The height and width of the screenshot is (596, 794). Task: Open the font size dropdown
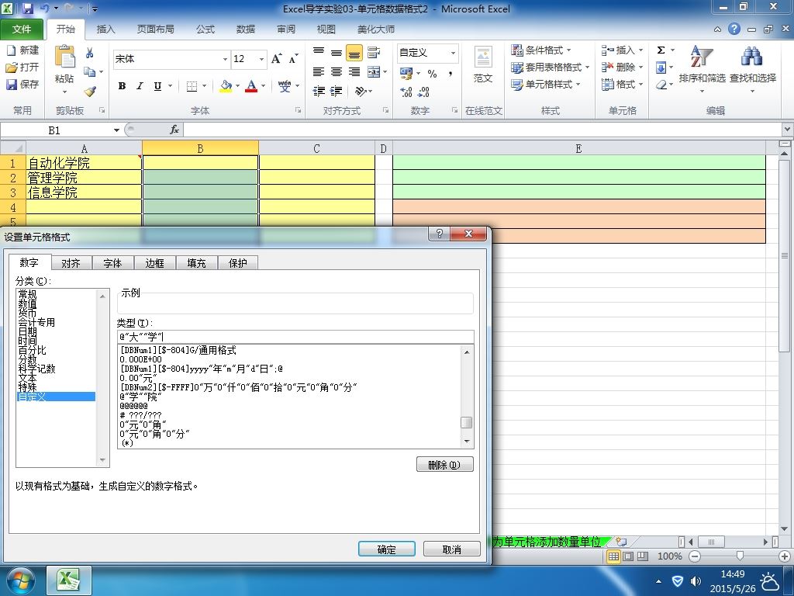tap(261, 59)
